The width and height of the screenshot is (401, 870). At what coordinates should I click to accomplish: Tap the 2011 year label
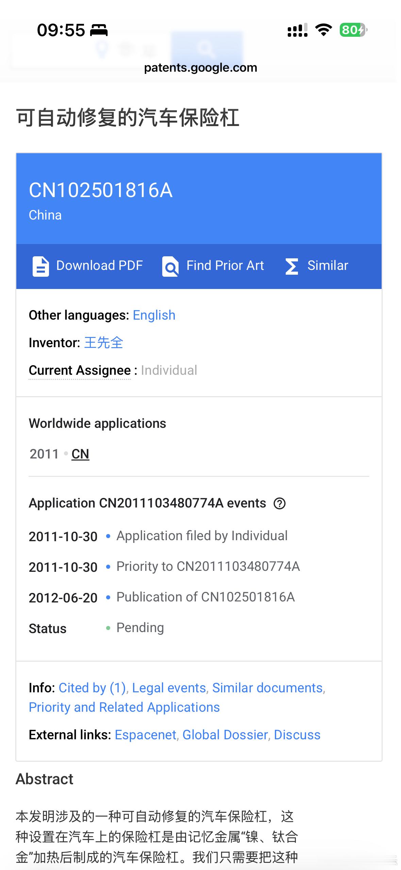click(x=44, y=454)
